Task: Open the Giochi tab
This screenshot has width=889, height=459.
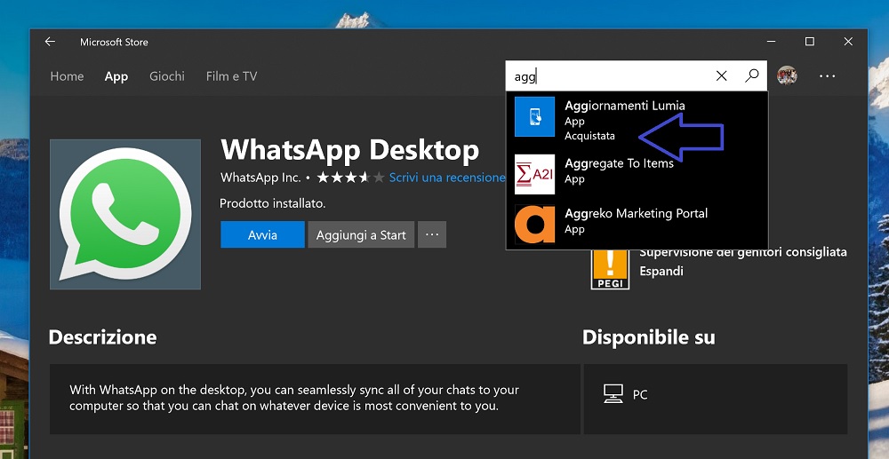Action: coord(167,76)
